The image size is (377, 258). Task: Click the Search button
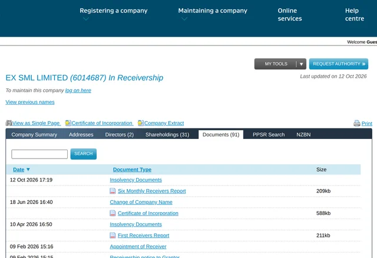(84, 154)
